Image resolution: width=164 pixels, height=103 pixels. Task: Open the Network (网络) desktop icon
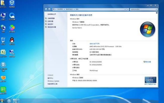point(3,29)
